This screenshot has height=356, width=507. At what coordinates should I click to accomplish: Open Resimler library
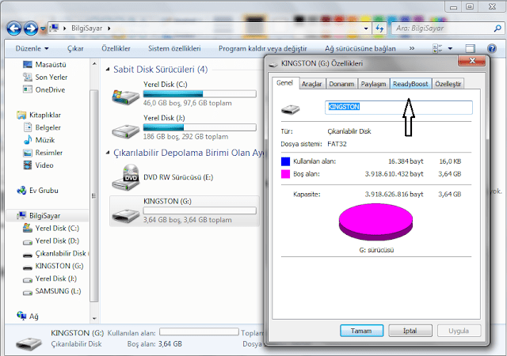point(43,153)
